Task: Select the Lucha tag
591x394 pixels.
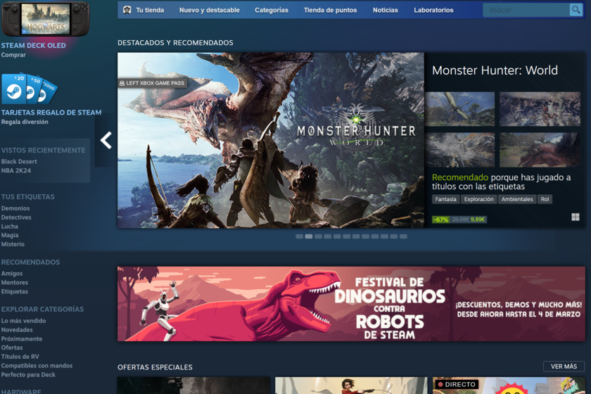Action: coord(9,227)
